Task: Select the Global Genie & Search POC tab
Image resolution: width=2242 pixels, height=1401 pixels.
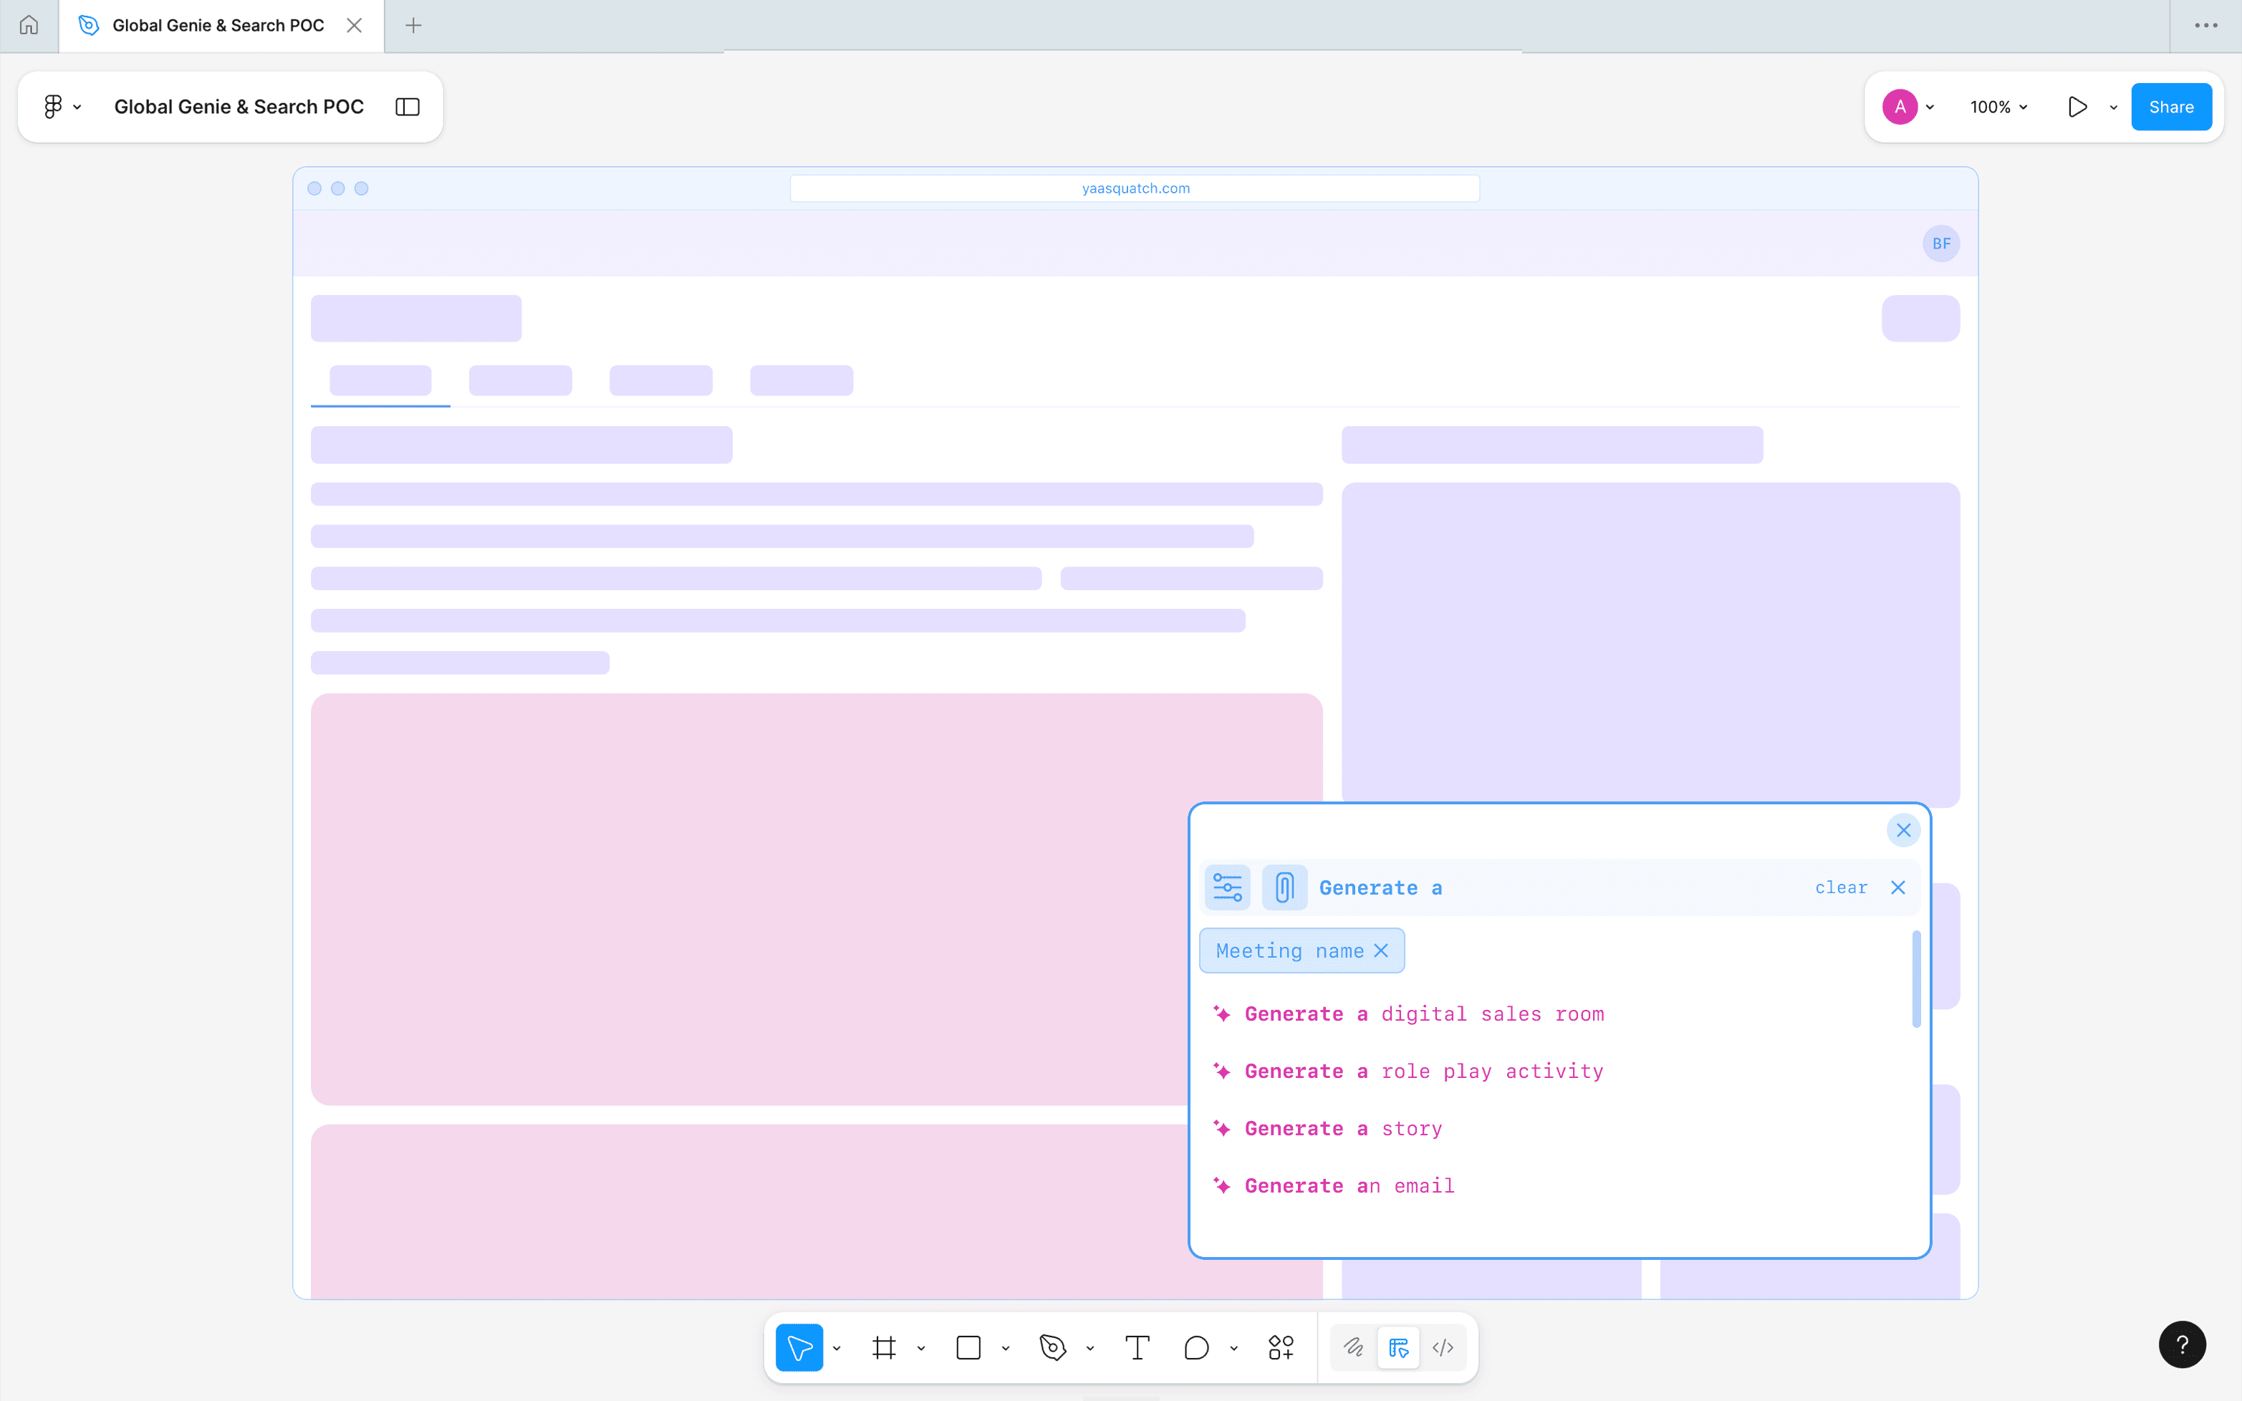Action: tap(218, 26)
